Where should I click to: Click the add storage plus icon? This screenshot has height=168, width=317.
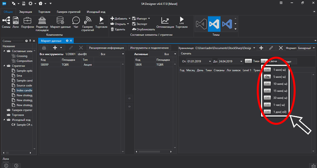261,48
